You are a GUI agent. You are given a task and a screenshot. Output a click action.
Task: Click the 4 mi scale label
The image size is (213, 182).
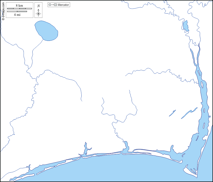(17, 15)
